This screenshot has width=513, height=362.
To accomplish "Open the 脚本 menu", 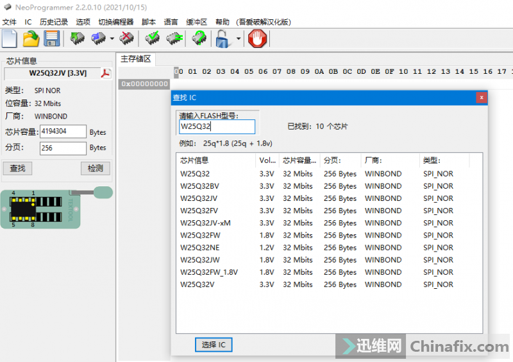I will tap(149, 22).
